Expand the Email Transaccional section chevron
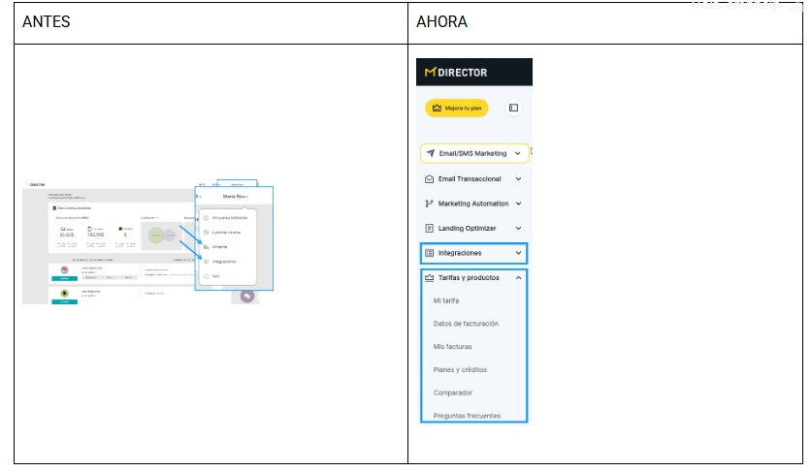The image size is (812, 472). 518,179
